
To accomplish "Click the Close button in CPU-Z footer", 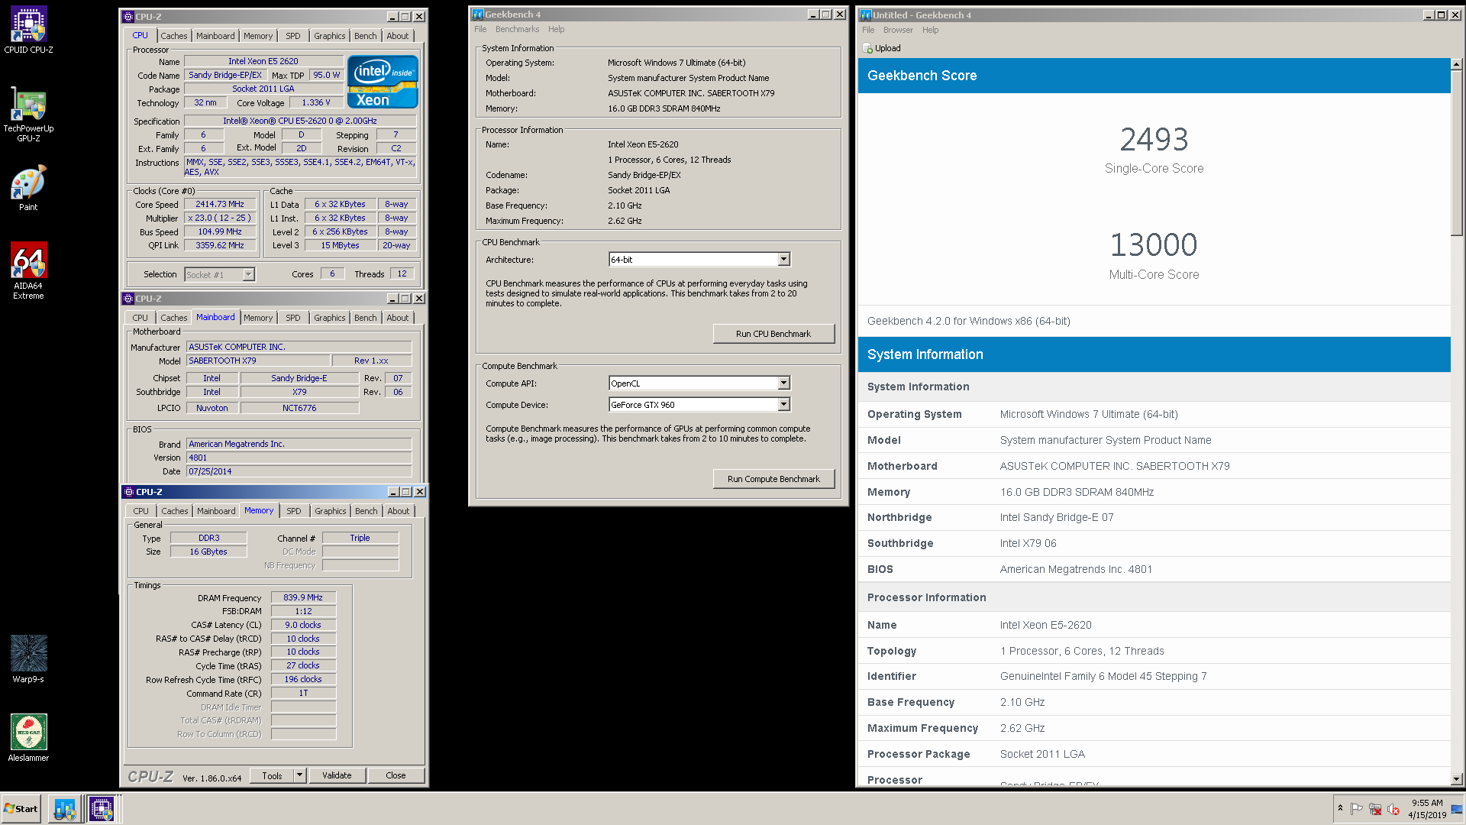I will [x=396, y=775].
